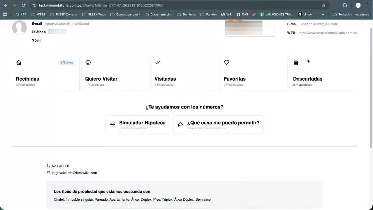
Task: Open the PLESK Webs bookmarks folder
Action: [x=94, y=14]
